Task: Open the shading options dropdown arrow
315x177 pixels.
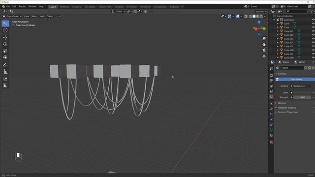Action: coord(265,16)
